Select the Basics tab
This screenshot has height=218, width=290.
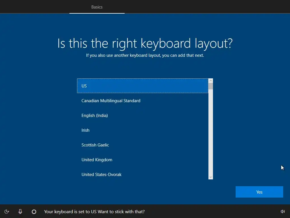coord(97,7)
